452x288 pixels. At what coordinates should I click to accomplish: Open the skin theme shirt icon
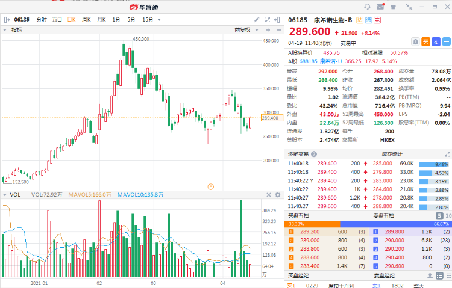(393, 7)
